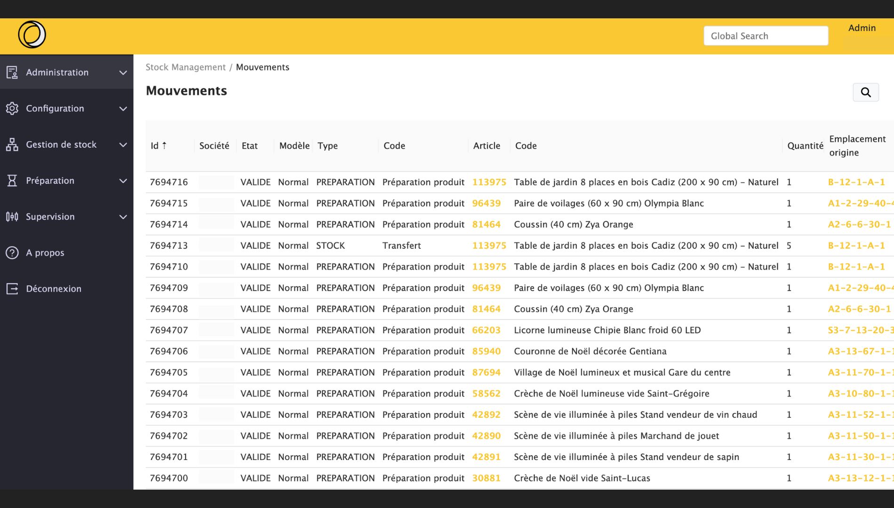
Task: Click 'Crèche de Noël vide Saint-Lucas'
Action: click(x=582, y=478)
